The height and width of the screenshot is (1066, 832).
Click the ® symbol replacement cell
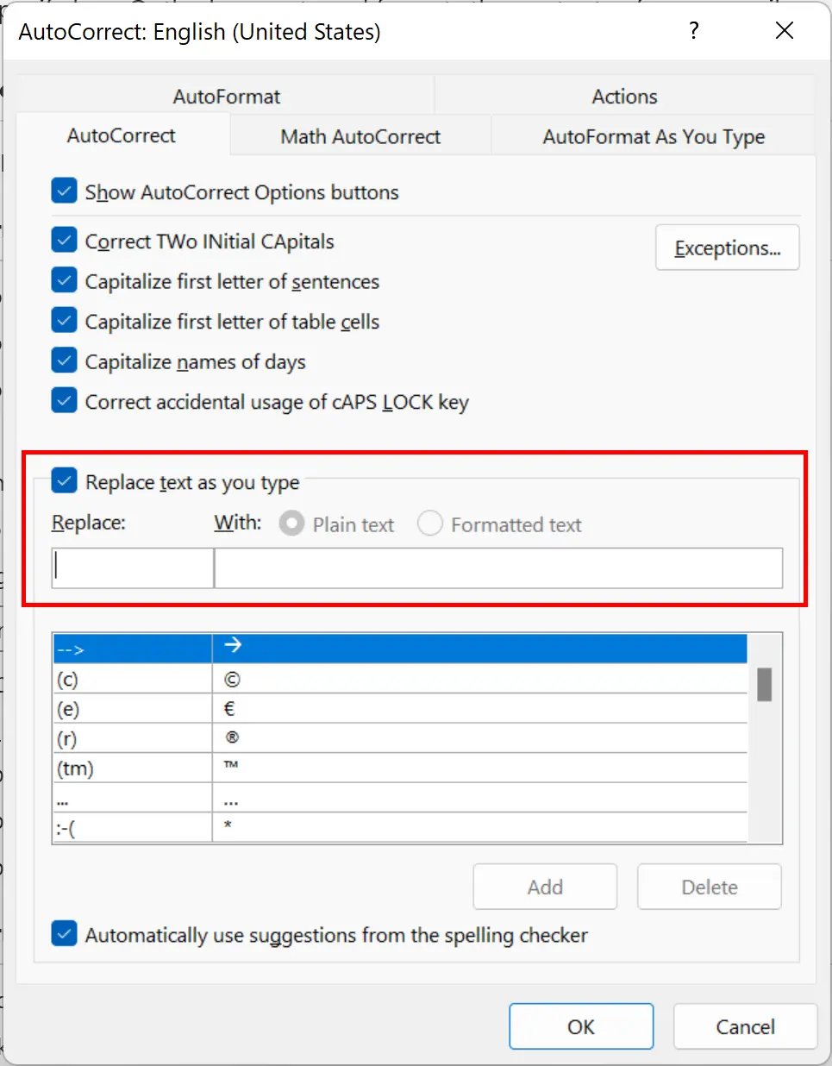point(479,738)
